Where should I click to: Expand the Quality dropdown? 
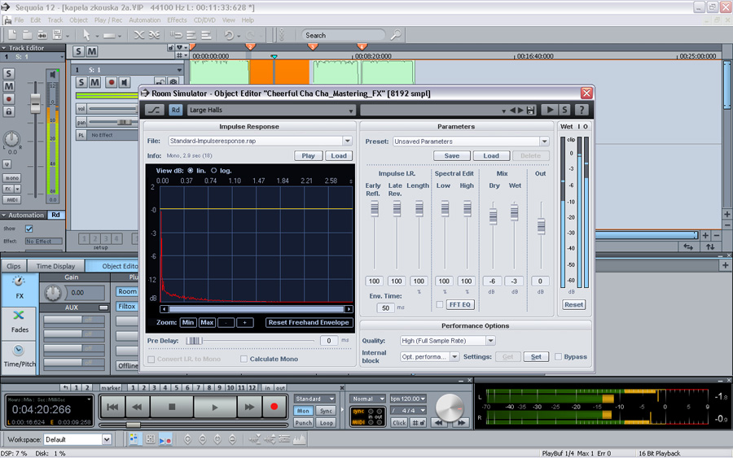click(489, 341)
